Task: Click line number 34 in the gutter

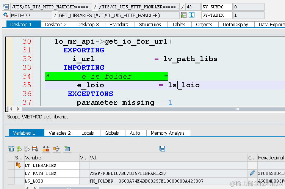Action: 27,76
